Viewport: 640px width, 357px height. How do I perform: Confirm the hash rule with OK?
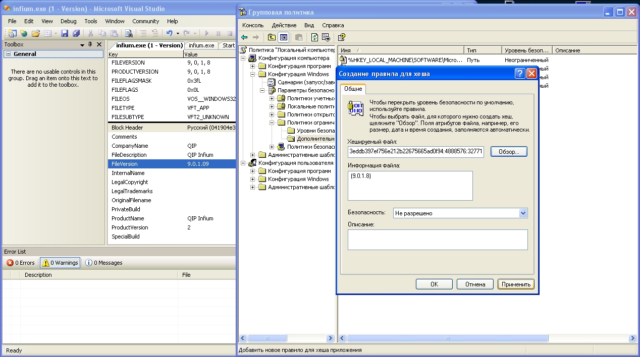(x=434, y=284)
